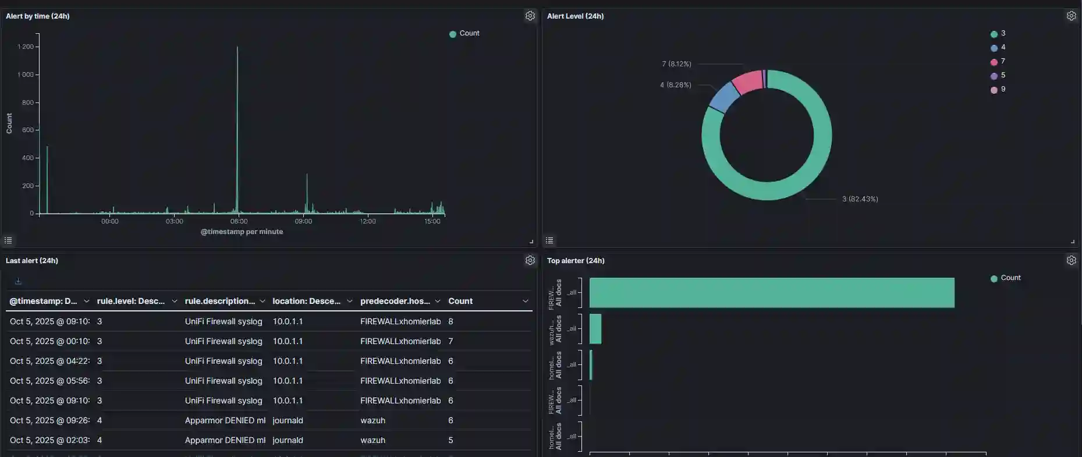Click 'Oct 5, 2025 @ 00:10' timestamp cell
The image size is (1082, 457).
pyautogui.click(x=49, y=341)
